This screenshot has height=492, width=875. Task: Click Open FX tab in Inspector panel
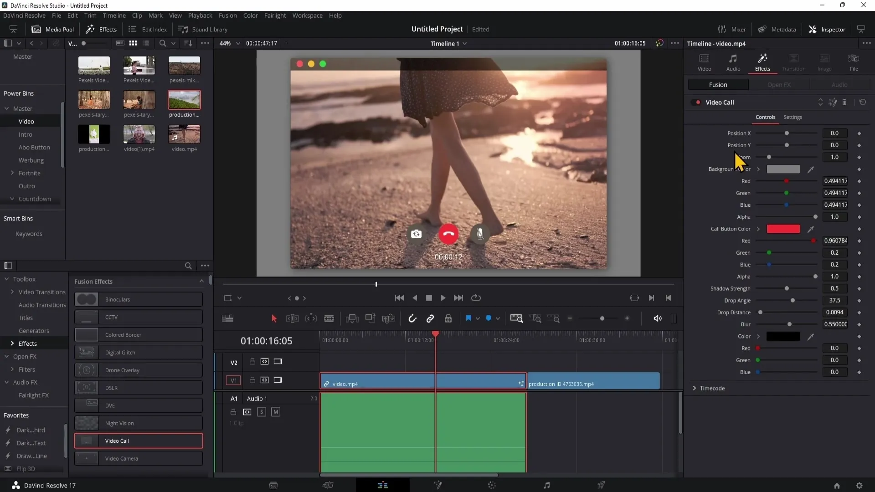[779, 85]
